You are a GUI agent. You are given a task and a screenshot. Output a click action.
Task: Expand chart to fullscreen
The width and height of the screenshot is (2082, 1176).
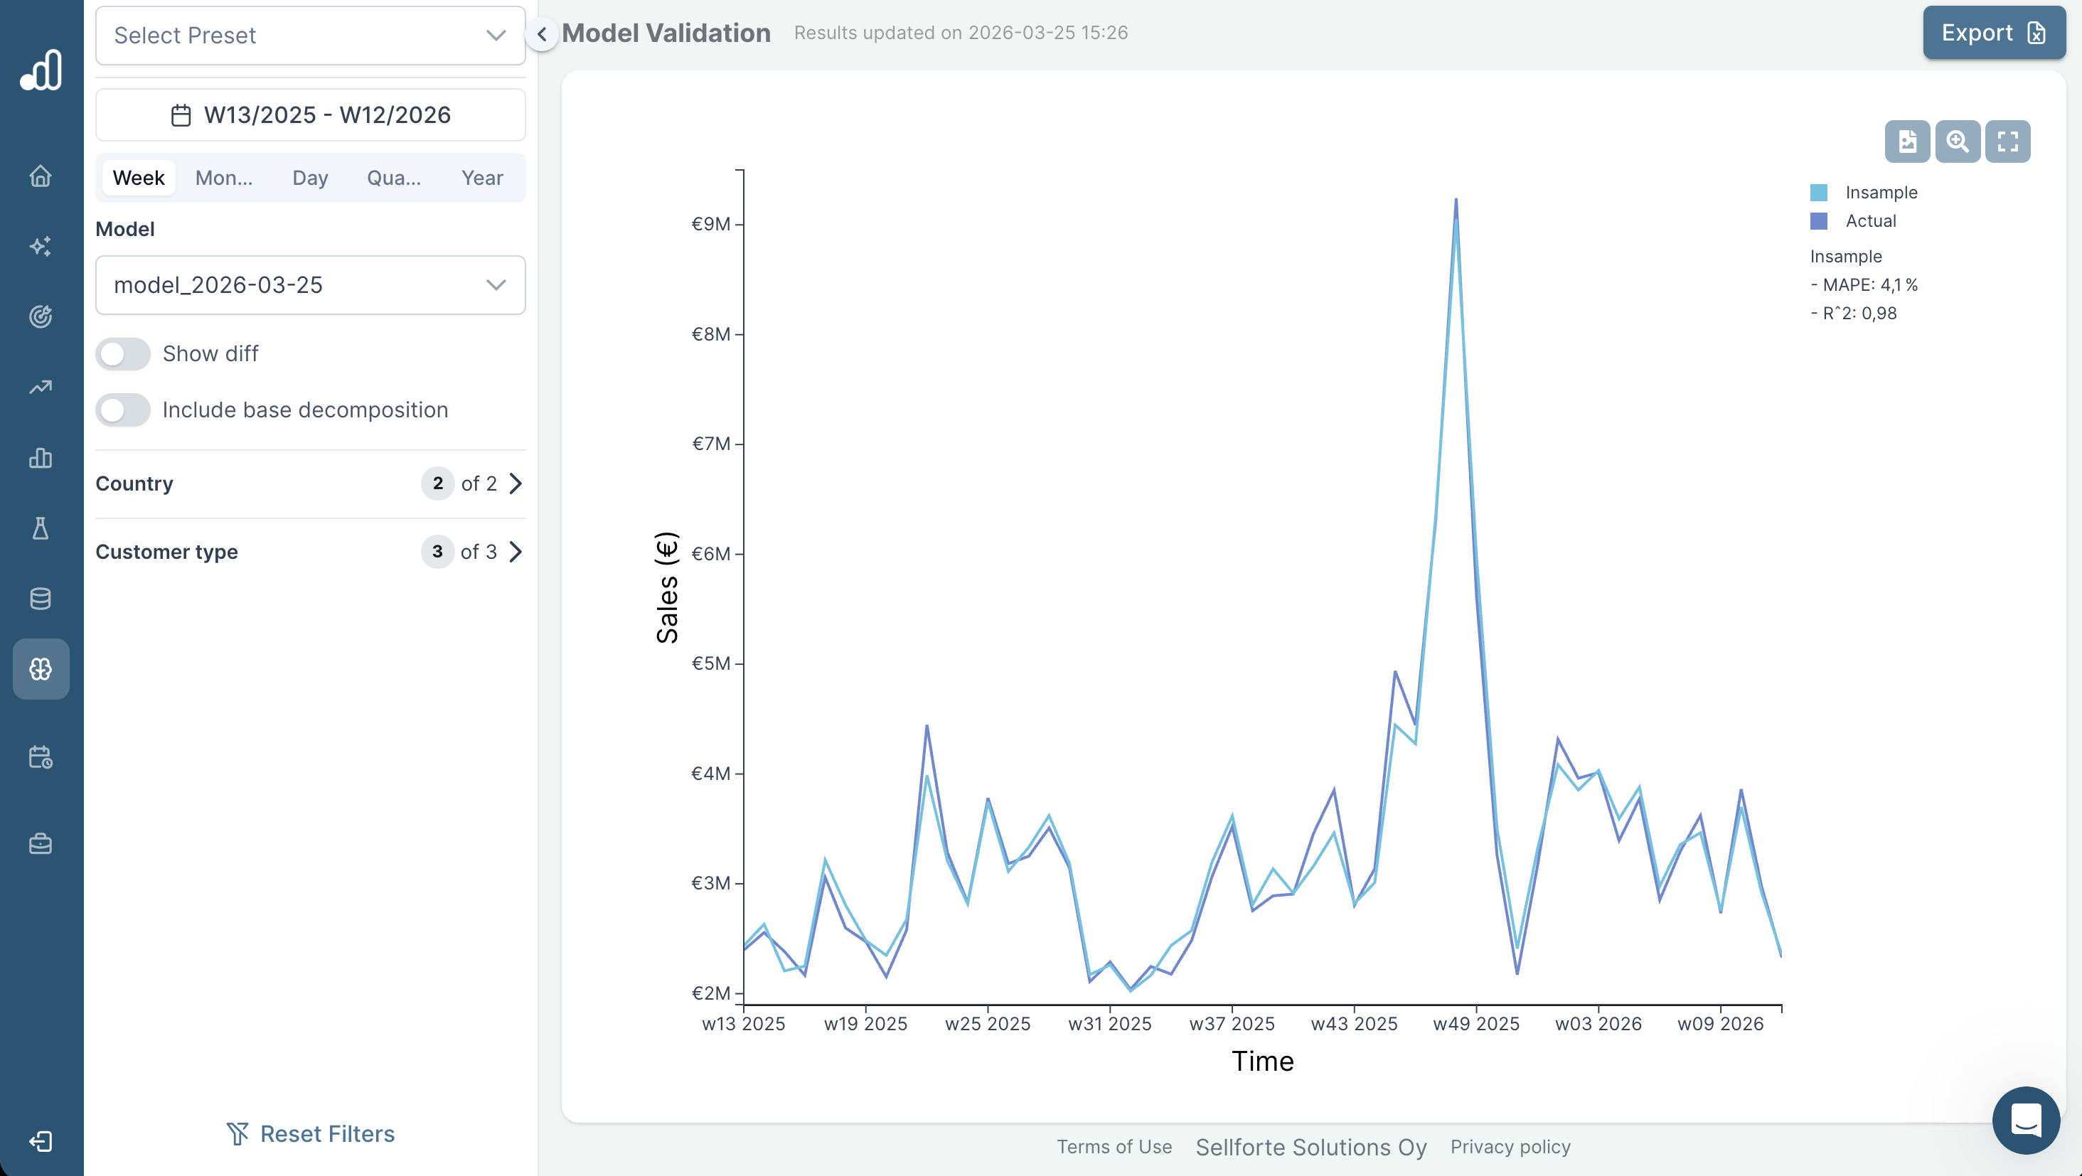tap(2007, 141)
